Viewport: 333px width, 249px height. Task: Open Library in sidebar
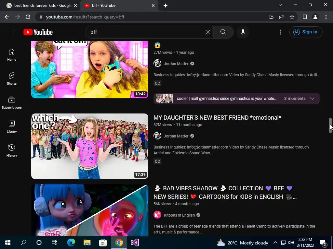[x=12, y=127]
